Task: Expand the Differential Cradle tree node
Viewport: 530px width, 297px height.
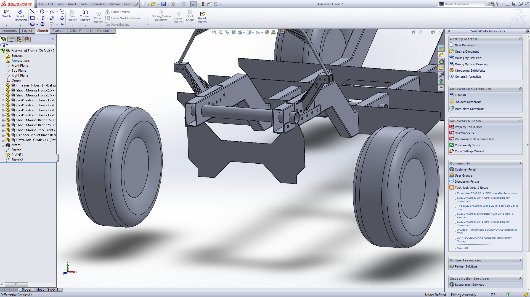Action: coord(3,140)
